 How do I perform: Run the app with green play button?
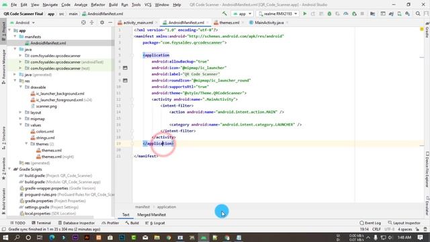click(304, 13)
